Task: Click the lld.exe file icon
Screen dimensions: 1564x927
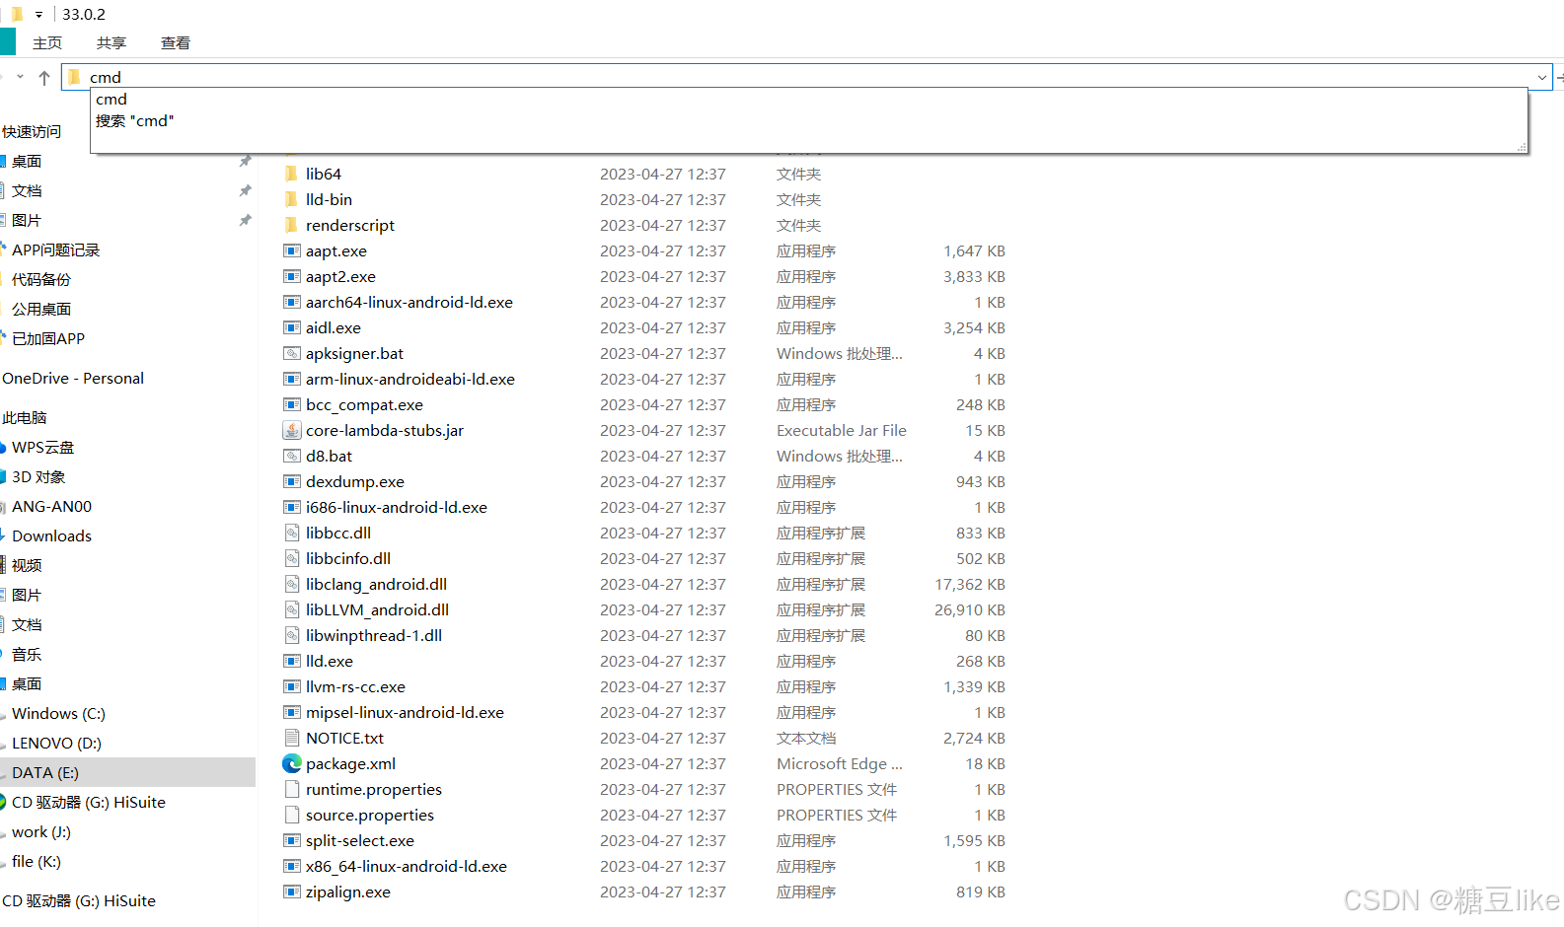Action: 292,662
